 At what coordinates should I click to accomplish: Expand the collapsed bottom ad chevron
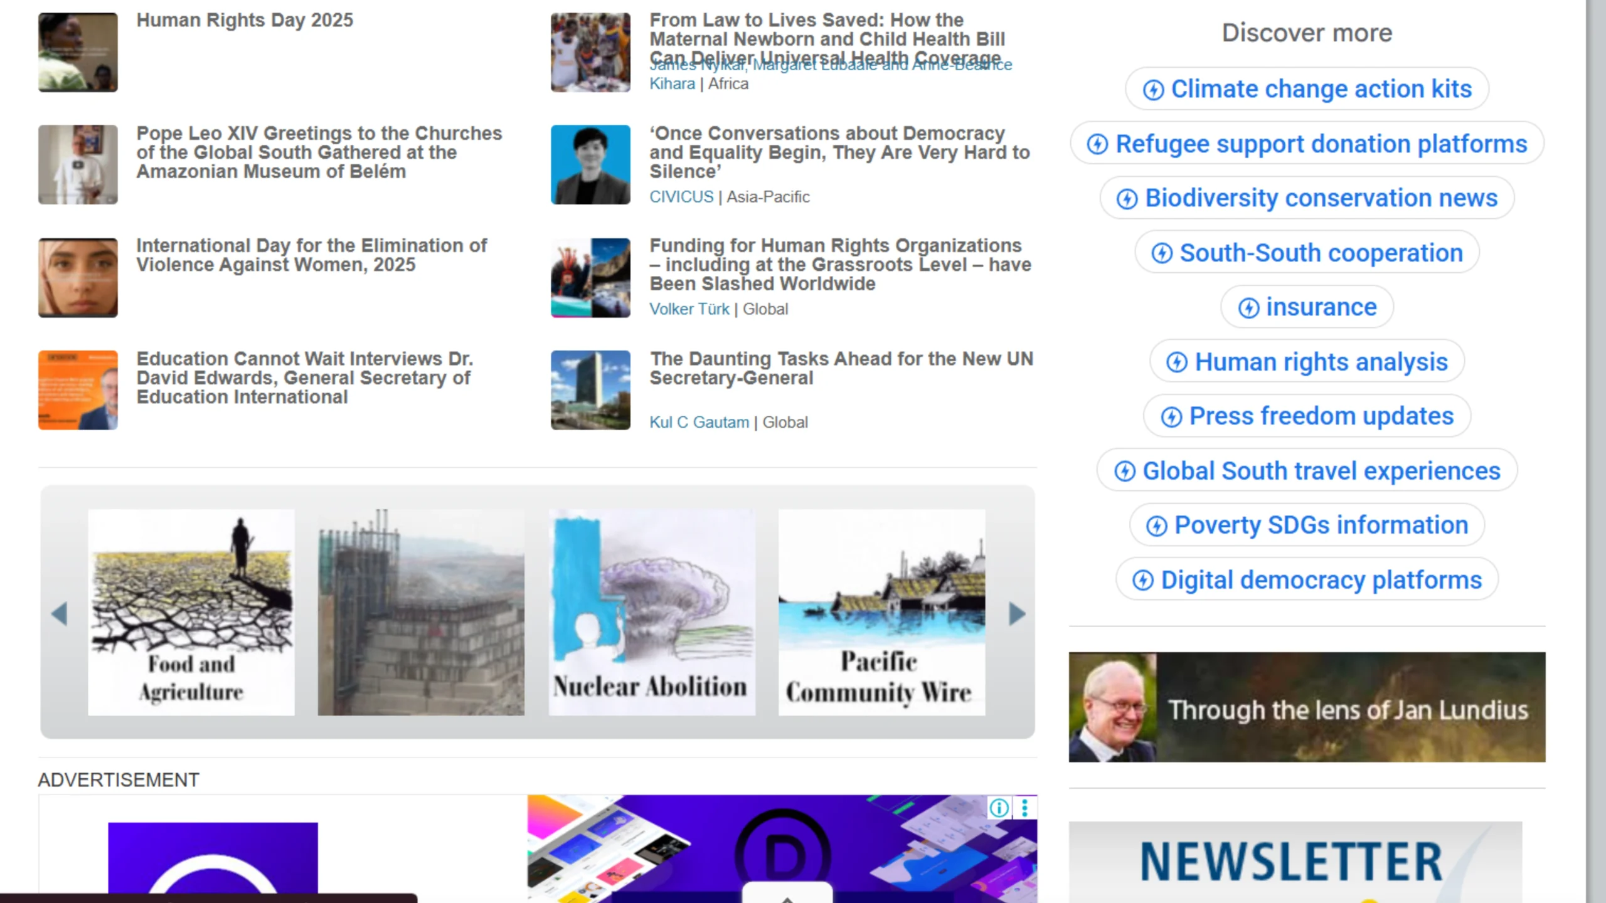787,895
